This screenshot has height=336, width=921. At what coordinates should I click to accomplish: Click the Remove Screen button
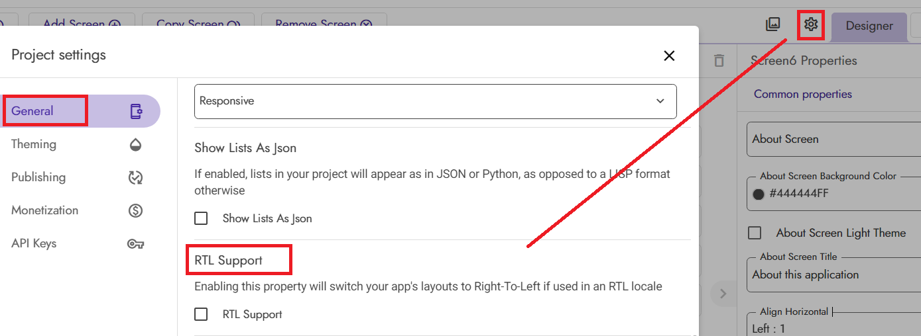click(324, 24)
